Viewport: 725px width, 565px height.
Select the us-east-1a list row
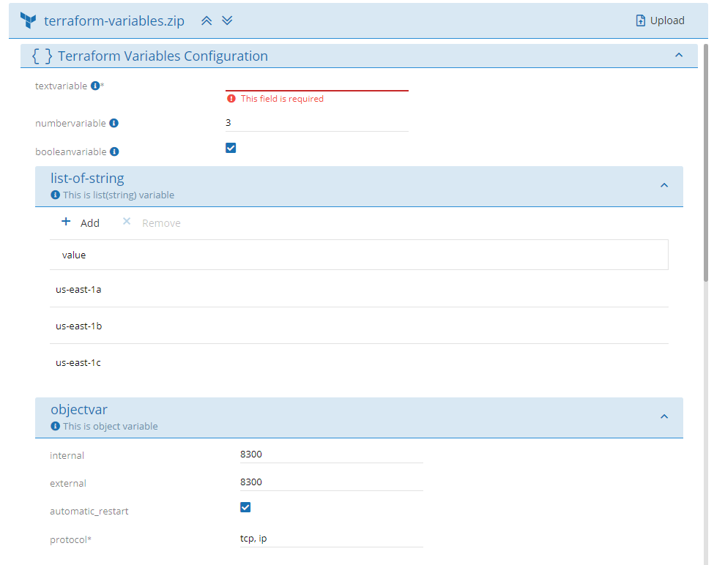[360, 290]
